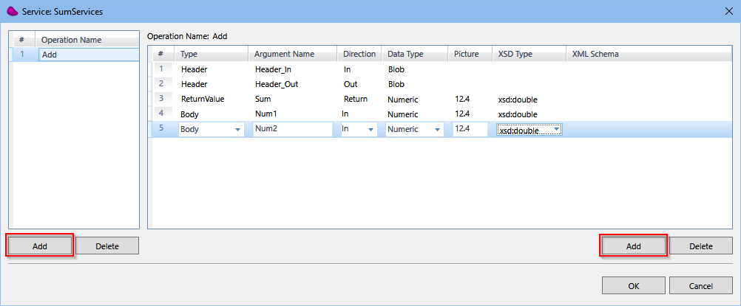Click the XSD Type column header

tap(529, 55)
